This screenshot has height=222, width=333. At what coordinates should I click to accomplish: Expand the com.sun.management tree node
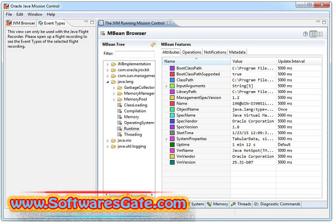108,76
